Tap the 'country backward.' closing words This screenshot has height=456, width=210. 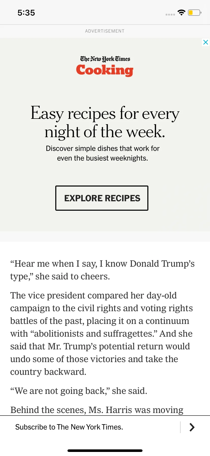click(x=48, y=372)
